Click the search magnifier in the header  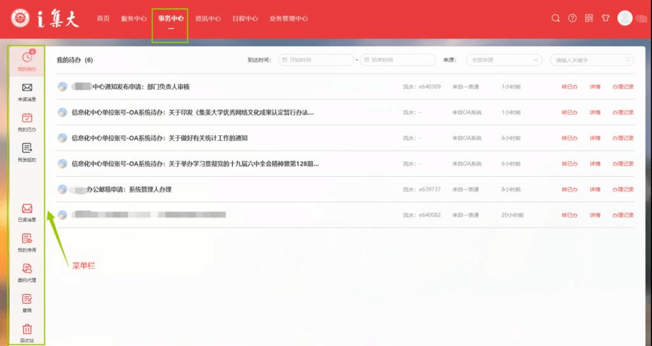[x=555, y=18]
